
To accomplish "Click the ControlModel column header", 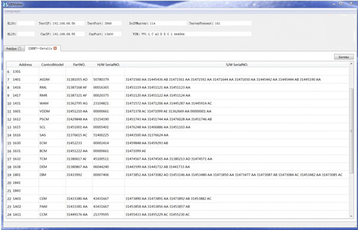I will (53, 65).
